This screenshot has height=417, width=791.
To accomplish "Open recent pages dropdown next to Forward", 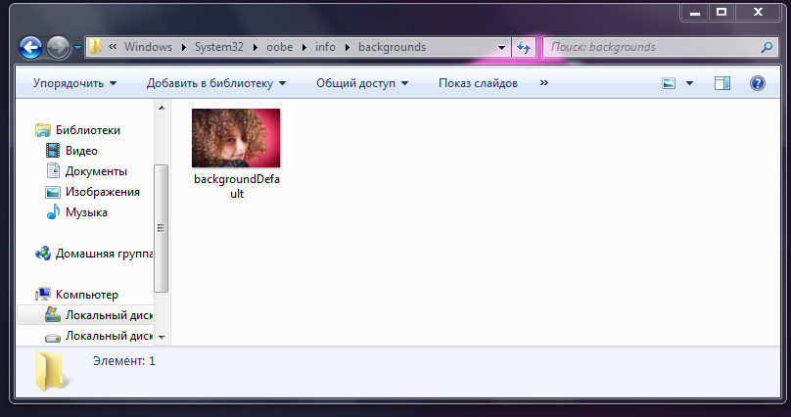I will click(x=77, y=48).
